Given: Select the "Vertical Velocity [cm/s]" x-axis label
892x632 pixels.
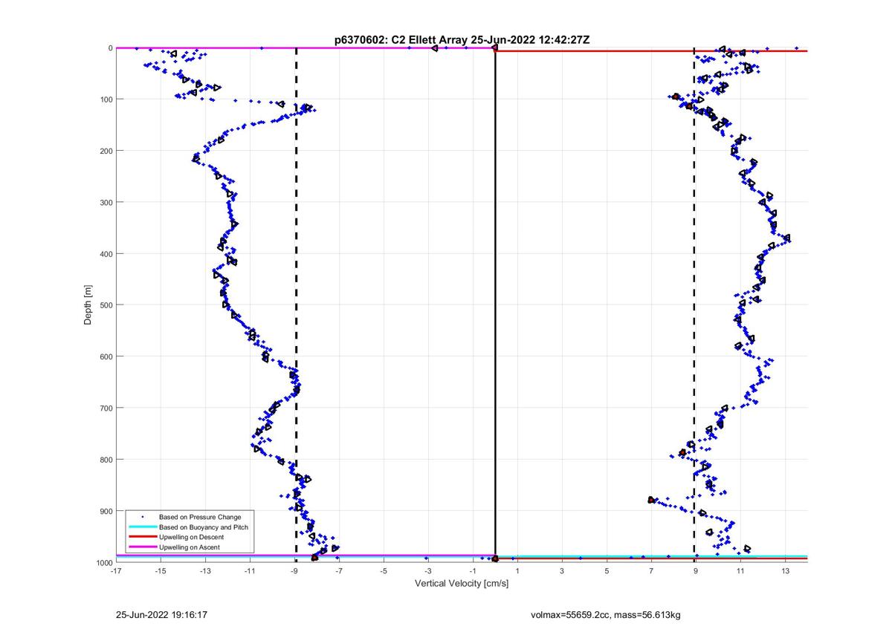Looking at the screenshot, I should click(x=461, y=584).
